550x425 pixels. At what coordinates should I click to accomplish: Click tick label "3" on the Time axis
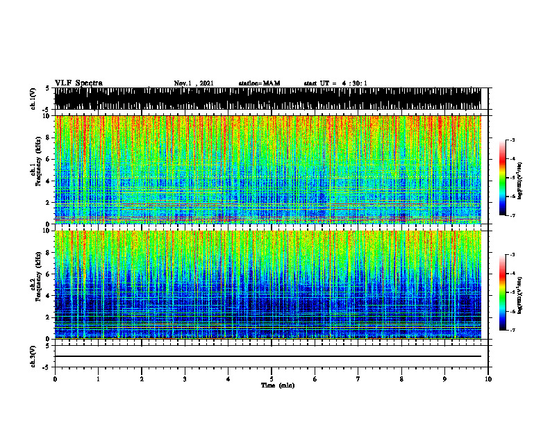(x=185, y=379)
